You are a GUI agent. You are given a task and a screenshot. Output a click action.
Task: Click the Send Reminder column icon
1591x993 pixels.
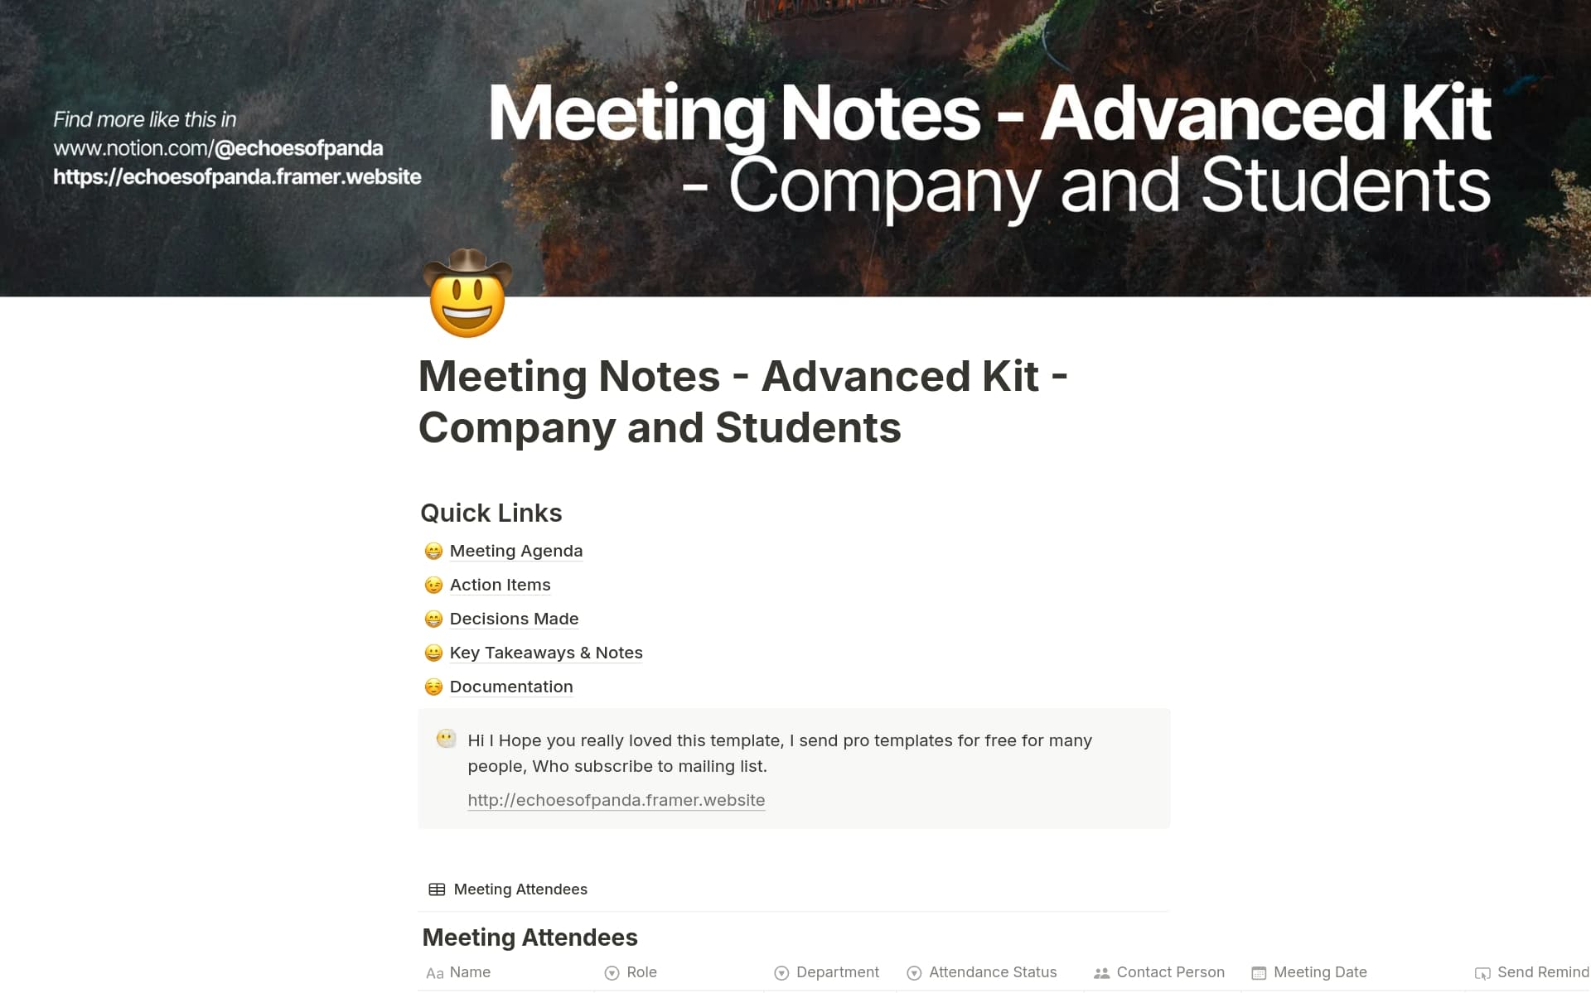(x=1482, y=973)
